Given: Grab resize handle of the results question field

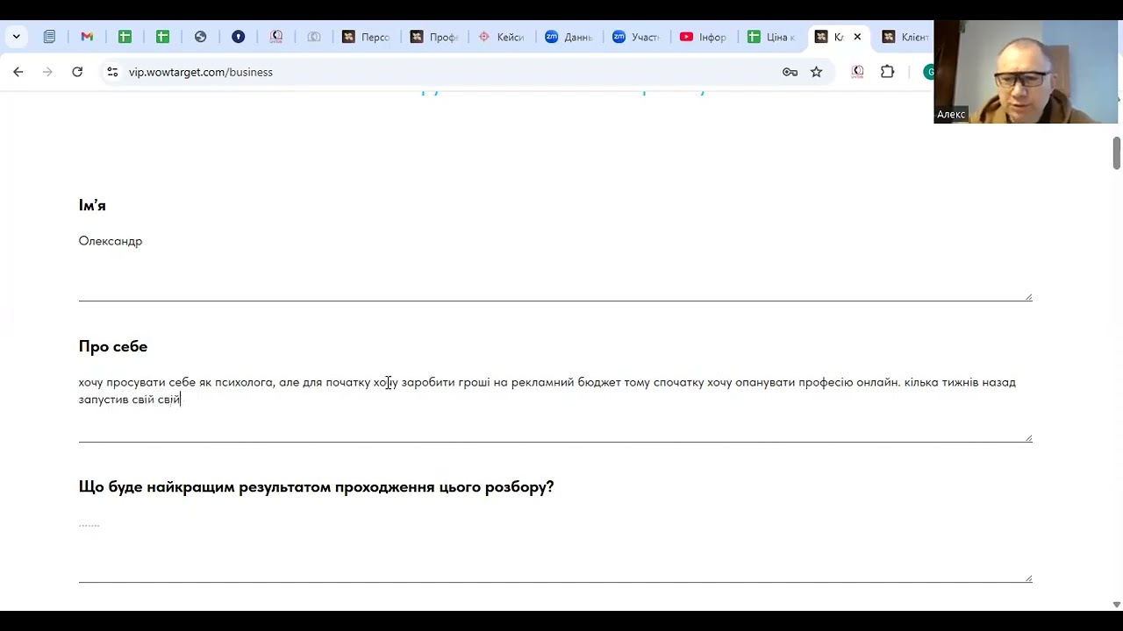Looking at the screenshot, I should (x=1028, y=578).
